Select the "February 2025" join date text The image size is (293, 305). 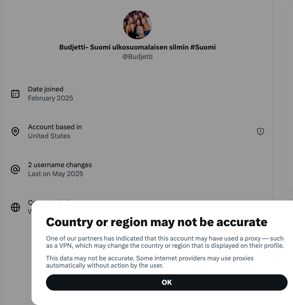click(50, 98)
